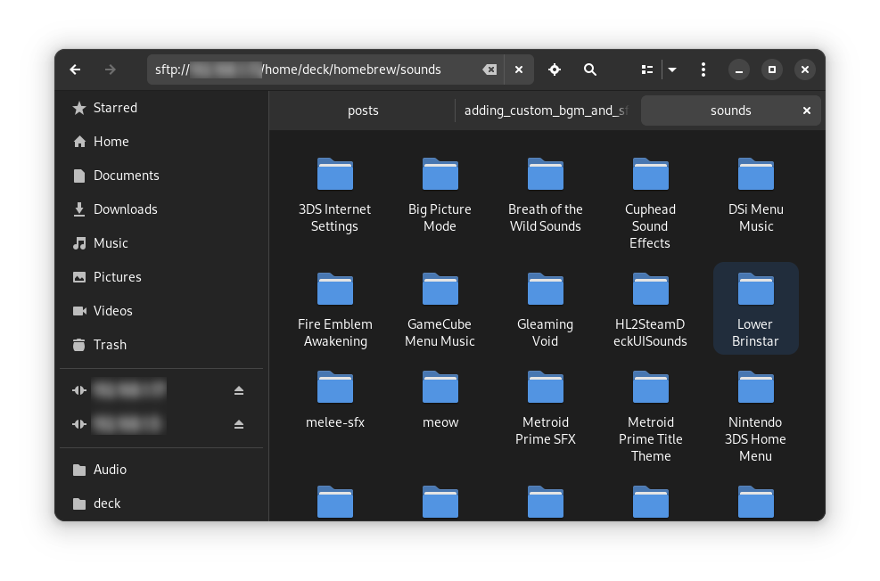The height and width of the screenshot is (581, 880).
Task: Open the Audio bookmark in sidebar
Action: (161, 470)
